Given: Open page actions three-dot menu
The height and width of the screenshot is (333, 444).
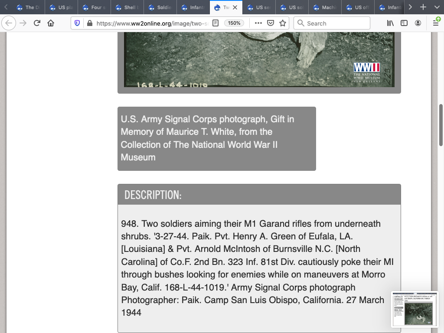Looking at the screenshot, I should click(258, 23).
